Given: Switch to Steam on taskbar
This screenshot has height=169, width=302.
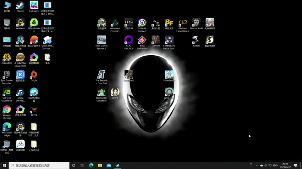Looking at the screenshot, I should click(x=117, y=165).
